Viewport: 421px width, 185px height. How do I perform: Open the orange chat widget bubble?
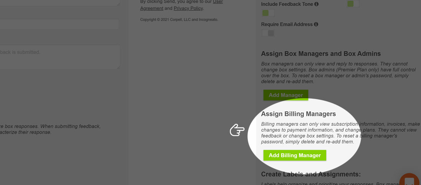coord(410,180)
